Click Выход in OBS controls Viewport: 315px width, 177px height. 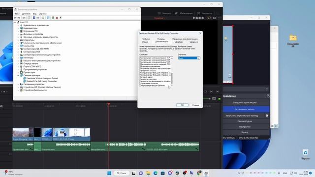click(x=245, y=132)
